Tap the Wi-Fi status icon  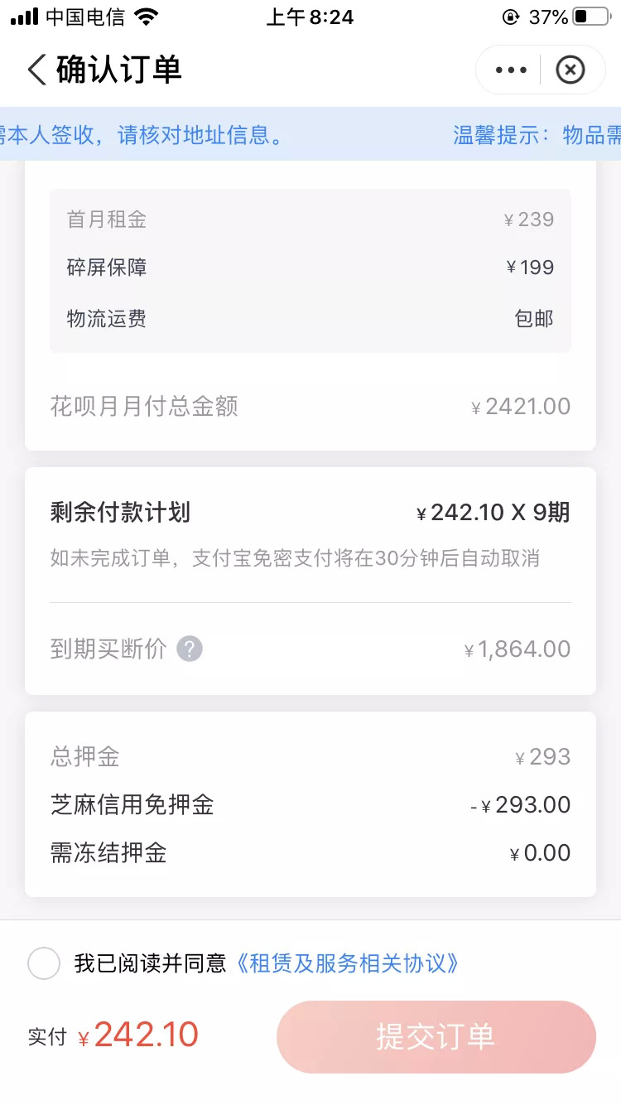[147, 17]
